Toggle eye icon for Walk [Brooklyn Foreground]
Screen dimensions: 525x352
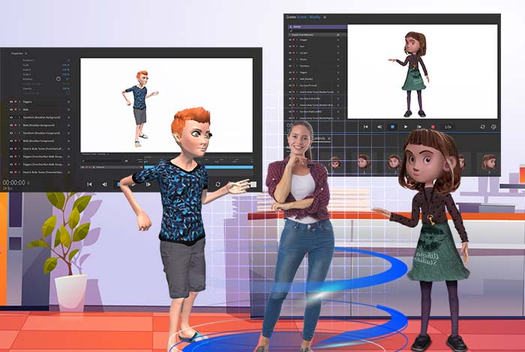click(11, 141)
